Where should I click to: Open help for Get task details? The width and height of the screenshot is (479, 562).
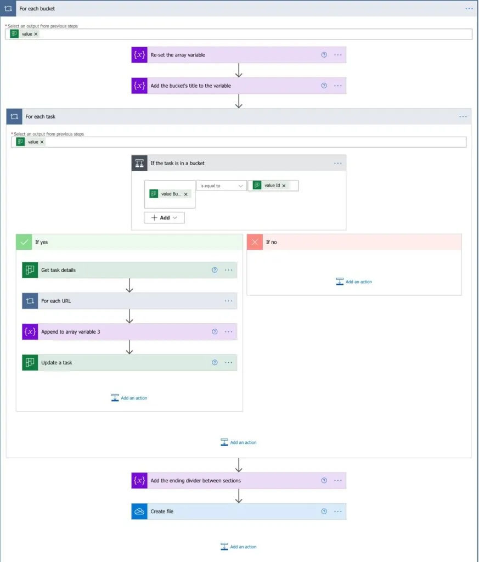tap(215, 270)
